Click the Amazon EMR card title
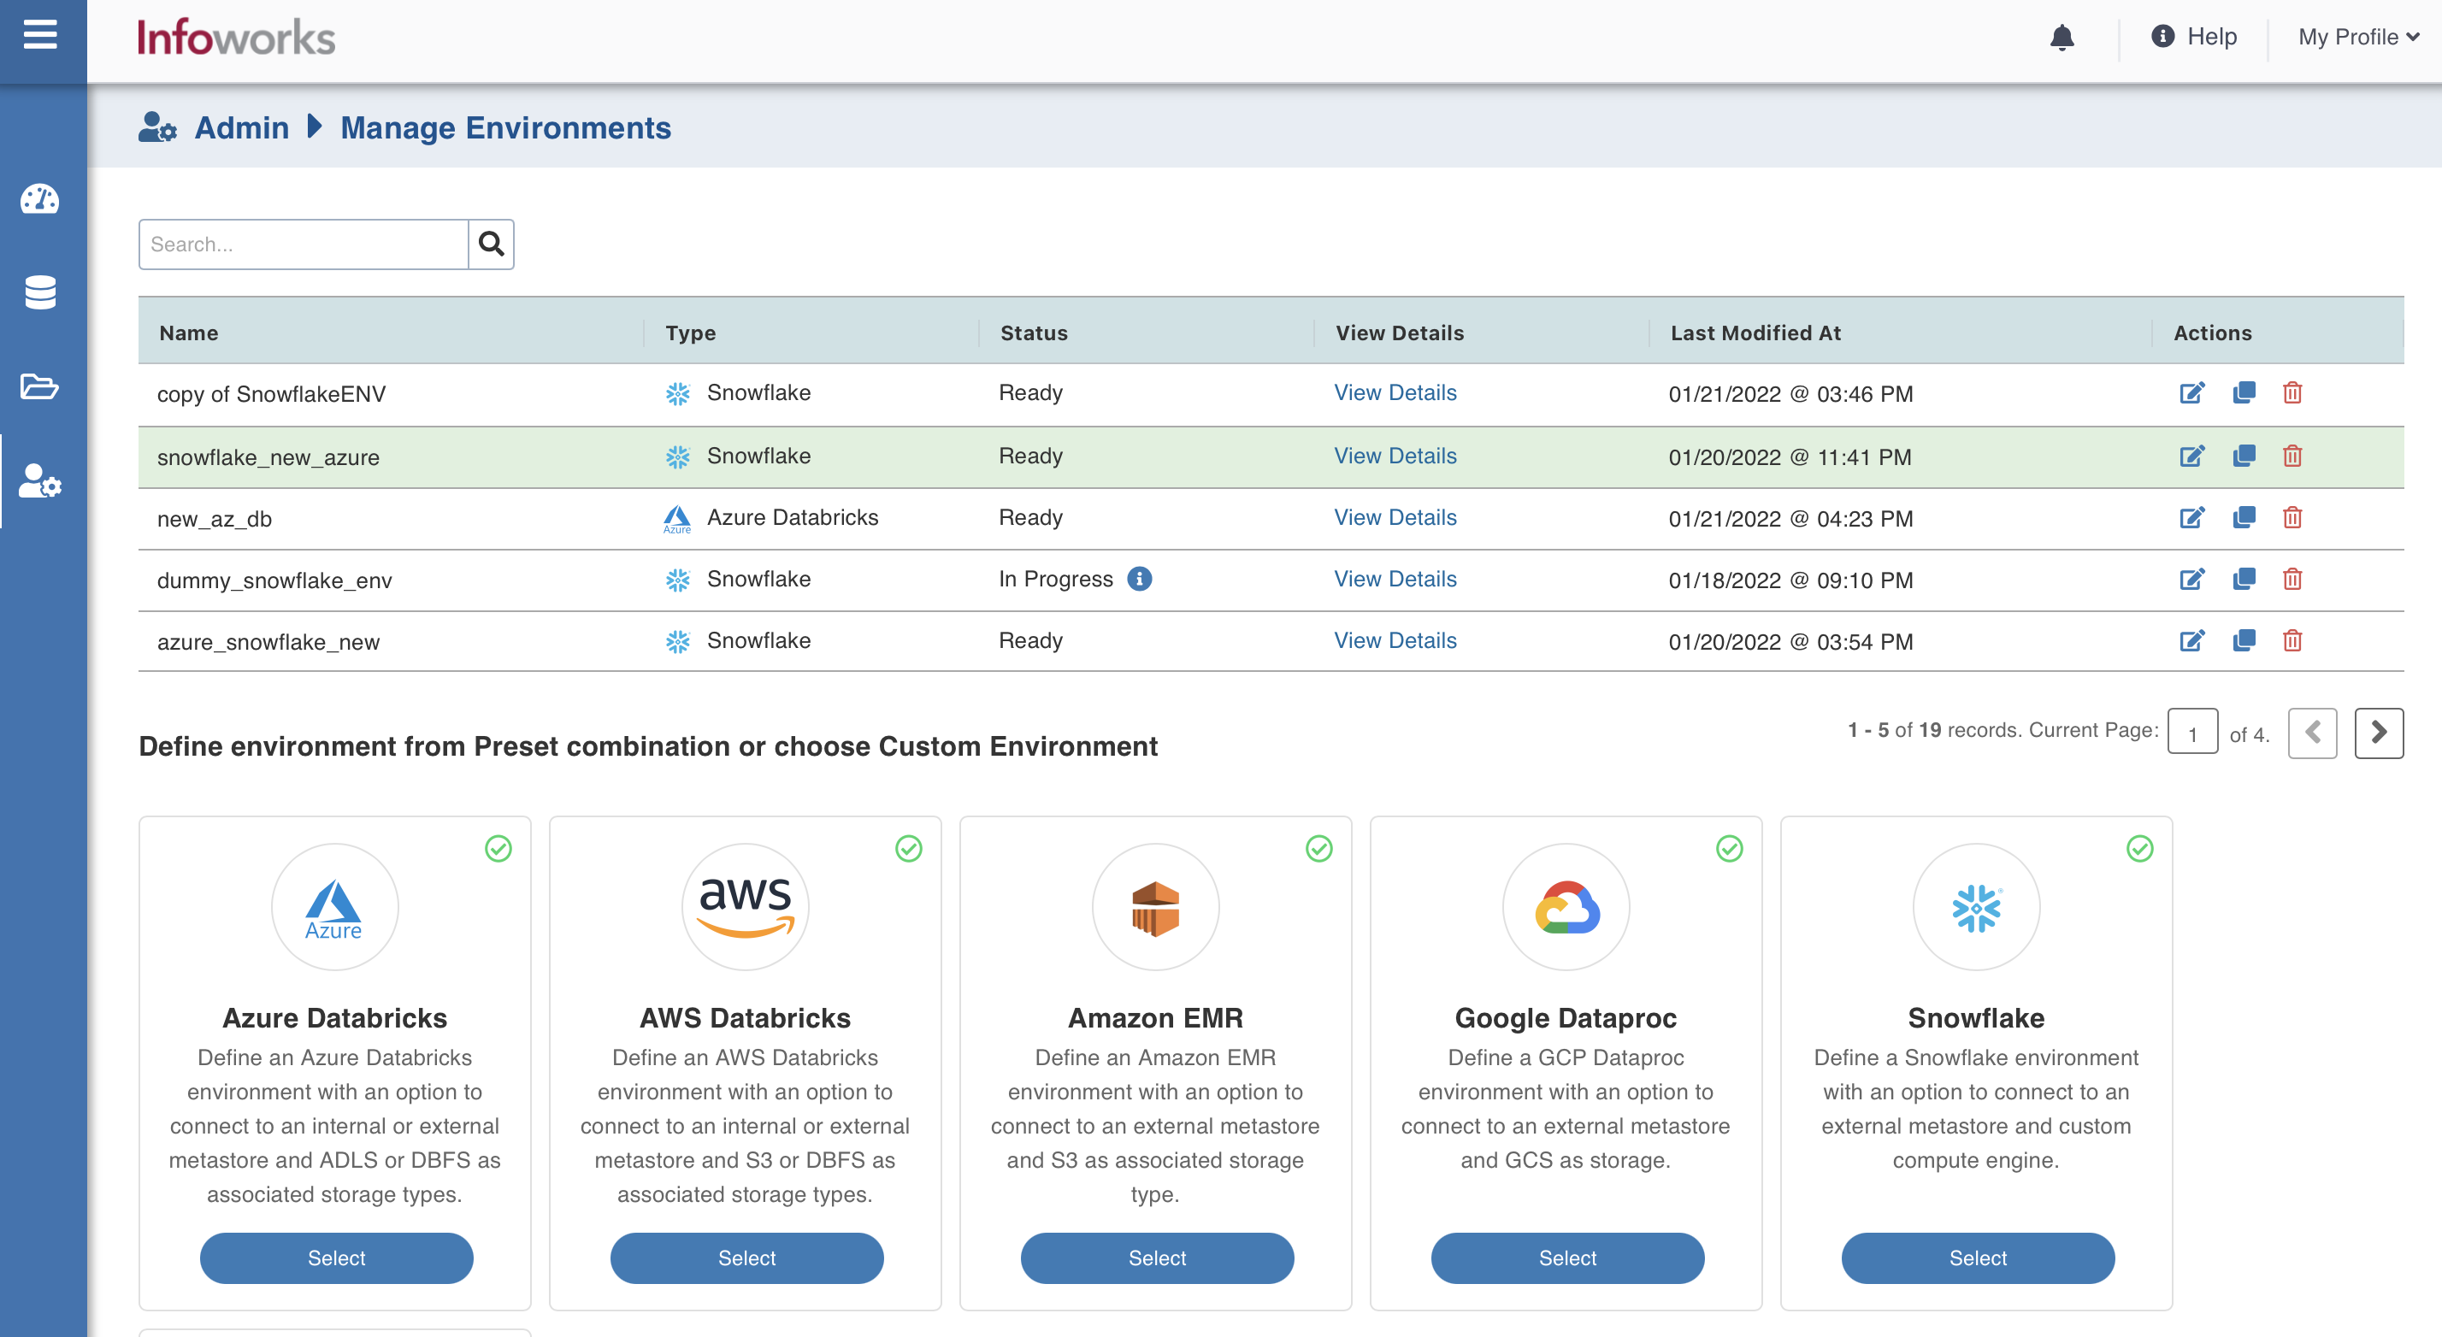This screenshot has width=2442, height=1337. [x=1156, y=1017]
